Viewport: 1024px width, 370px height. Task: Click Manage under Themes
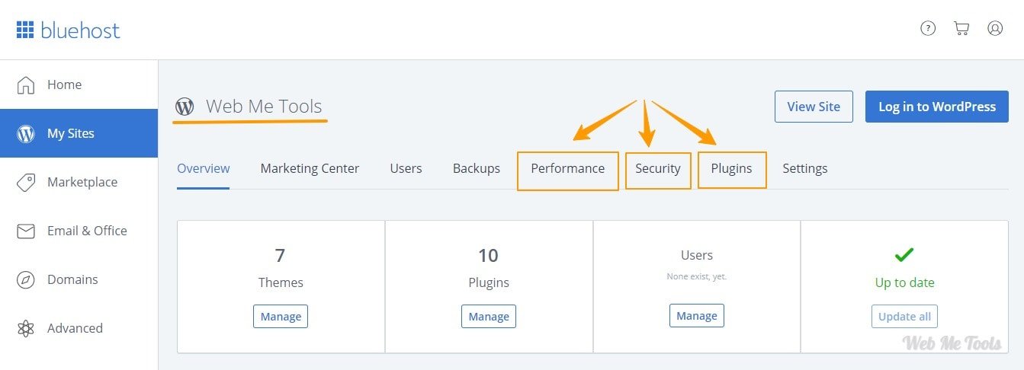[281, 316]
